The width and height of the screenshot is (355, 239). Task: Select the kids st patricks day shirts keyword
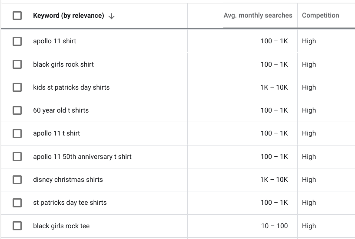71,87
